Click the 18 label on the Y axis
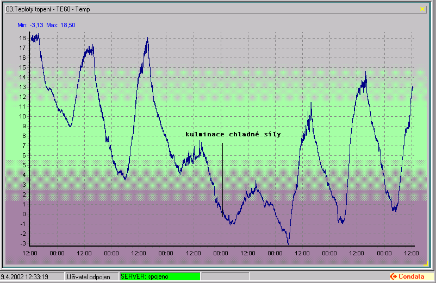The width and height of the screenshot is (436, 283). [x=22, y=39]
